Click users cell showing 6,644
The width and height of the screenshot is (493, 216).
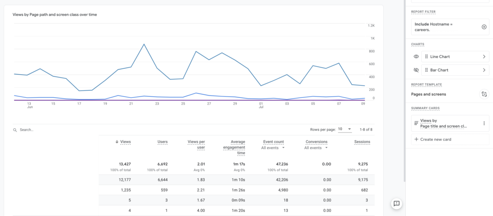(x=163, y=180)
